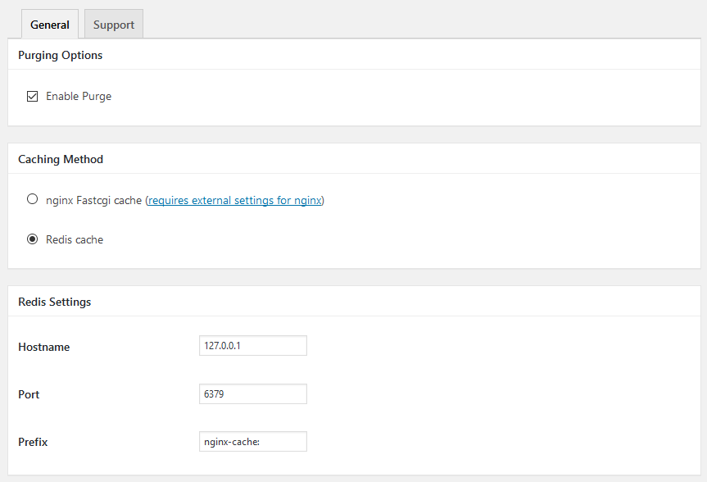707x482 pixels.
Task: Select the nginx Fastcgi cache radio button
Action: point(33,199)
